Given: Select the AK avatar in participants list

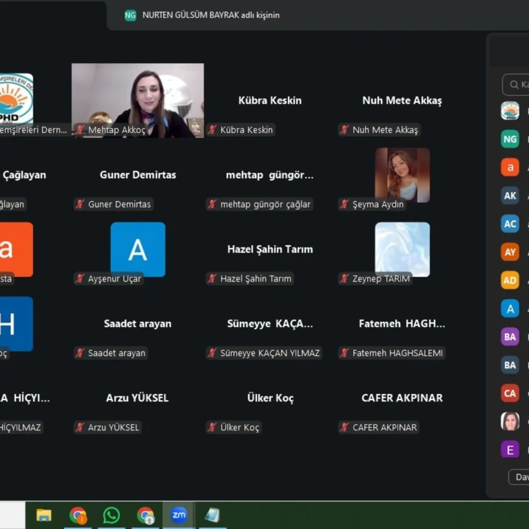Looking at the screenshot, I should coord(510,196).
